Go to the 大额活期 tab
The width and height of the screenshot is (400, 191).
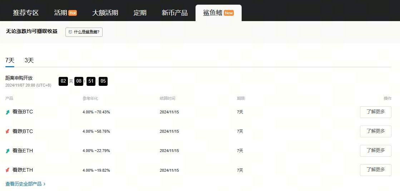click(x=105, y=13)
